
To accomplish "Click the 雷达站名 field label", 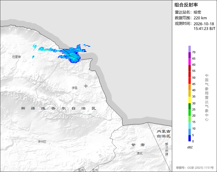I will pos(183,12).
